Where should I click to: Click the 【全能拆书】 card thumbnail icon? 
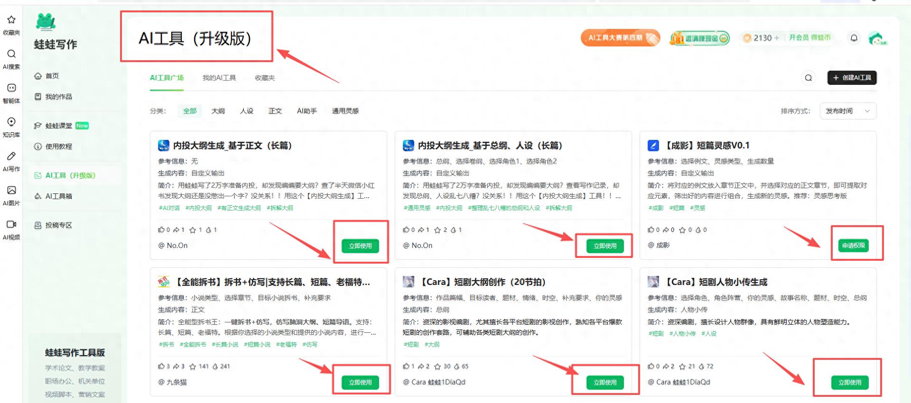coord(164,282)
